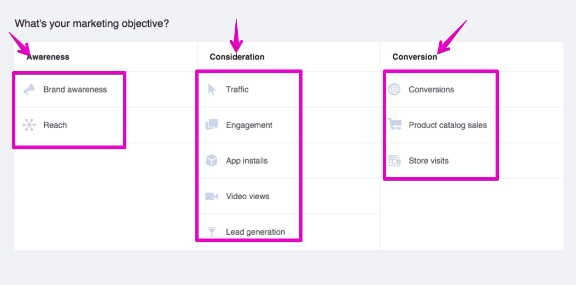Select the Conversions objective label

pos(431,90)
